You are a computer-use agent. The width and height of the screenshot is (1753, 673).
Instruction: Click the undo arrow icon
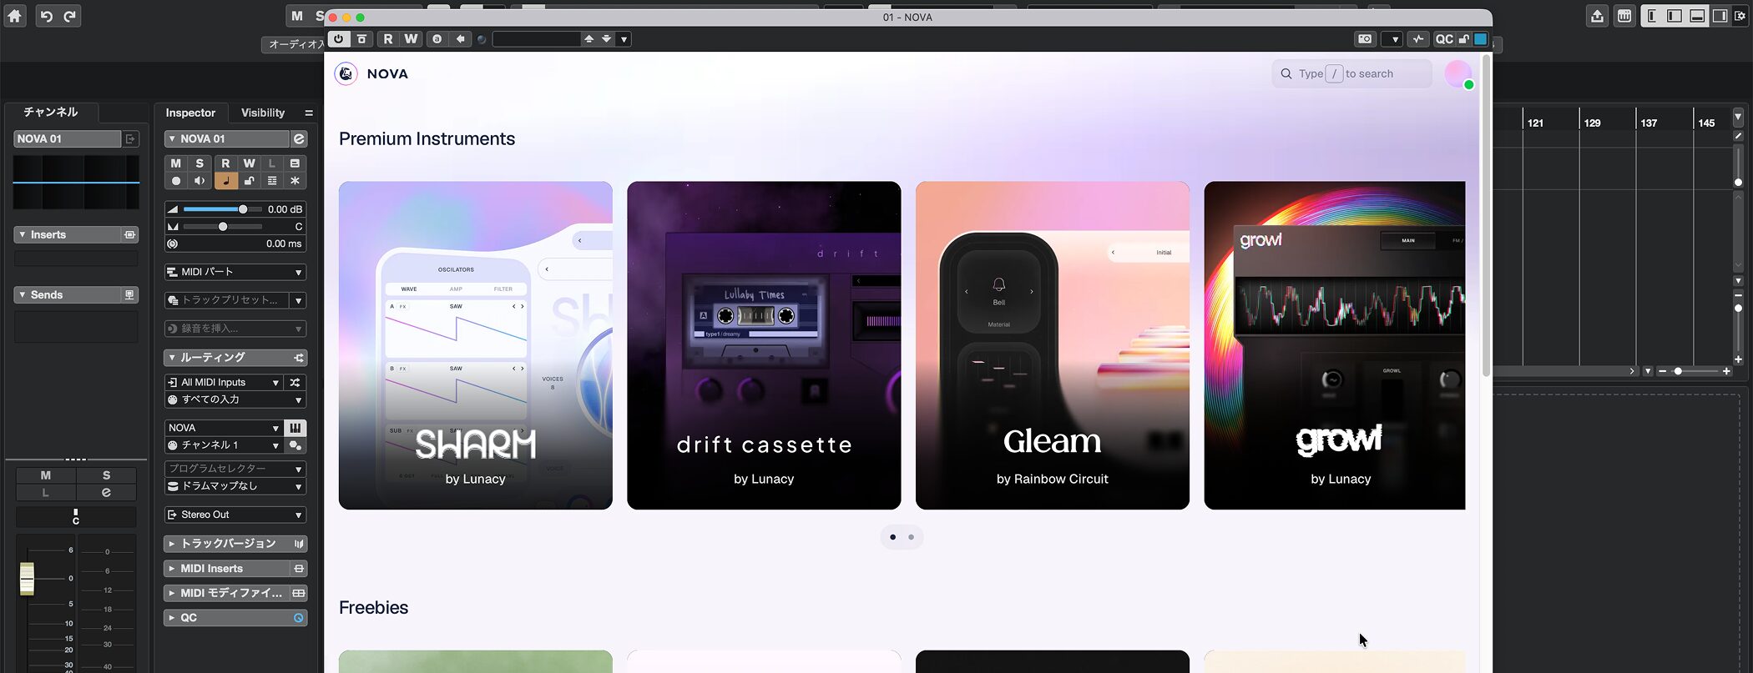point(47,16)
